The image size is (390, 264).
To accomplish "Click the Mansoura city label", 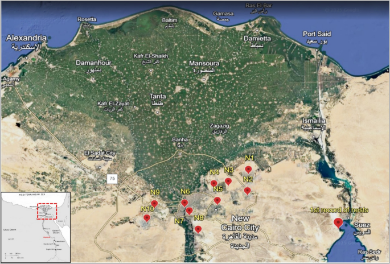I will click(204, 67).
